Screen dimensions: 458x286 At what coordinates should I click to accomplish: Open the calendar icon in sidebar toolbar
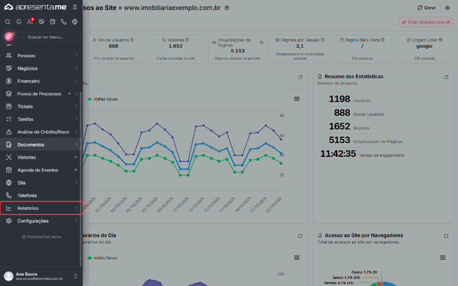(52, 21)
